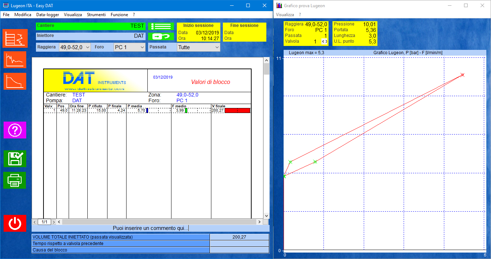
Task: Open the Strumenti menu
Action: (96, 15)
